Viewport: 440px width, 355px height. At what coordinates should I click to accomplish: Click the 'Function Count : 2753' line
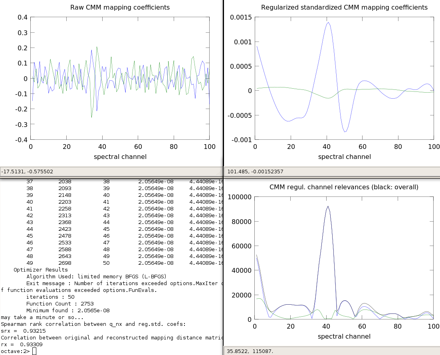pyautogui.click(x=62, y=303)
